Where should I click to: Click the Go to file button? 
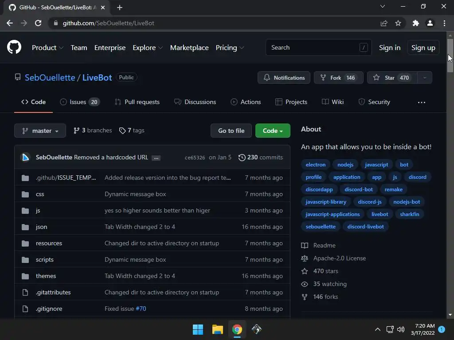pyautogui.click(x=231, y=131)
